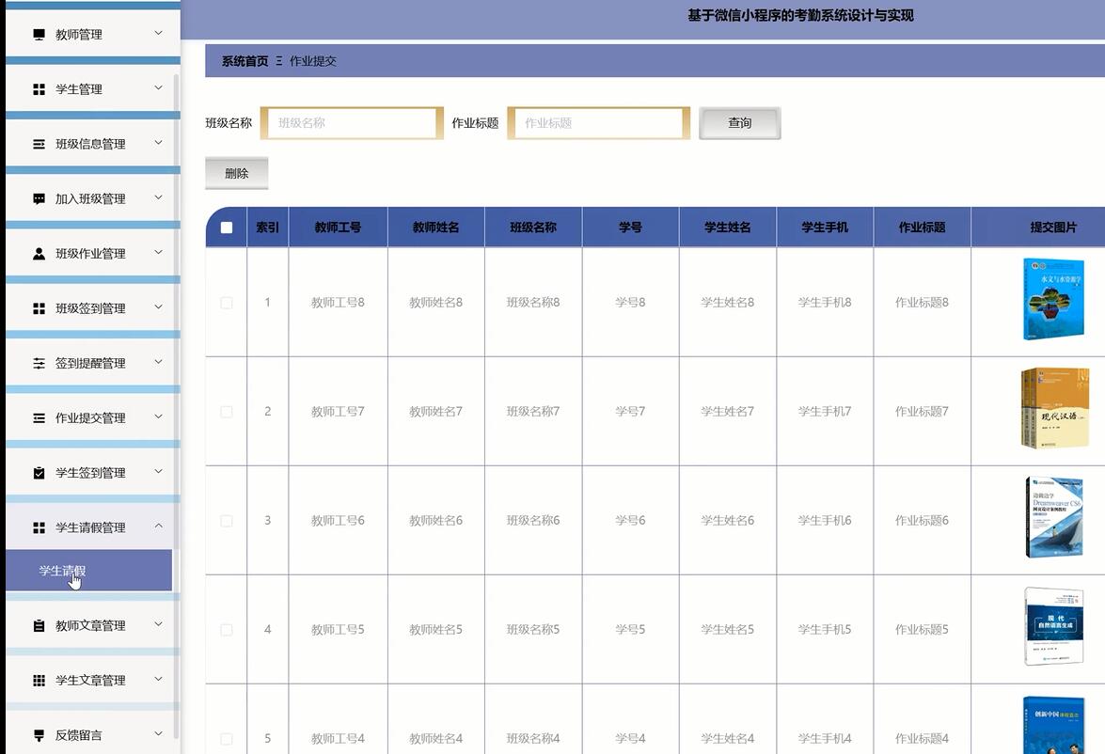Expand the 加入班级管理 menu chevron

[159, 197]
